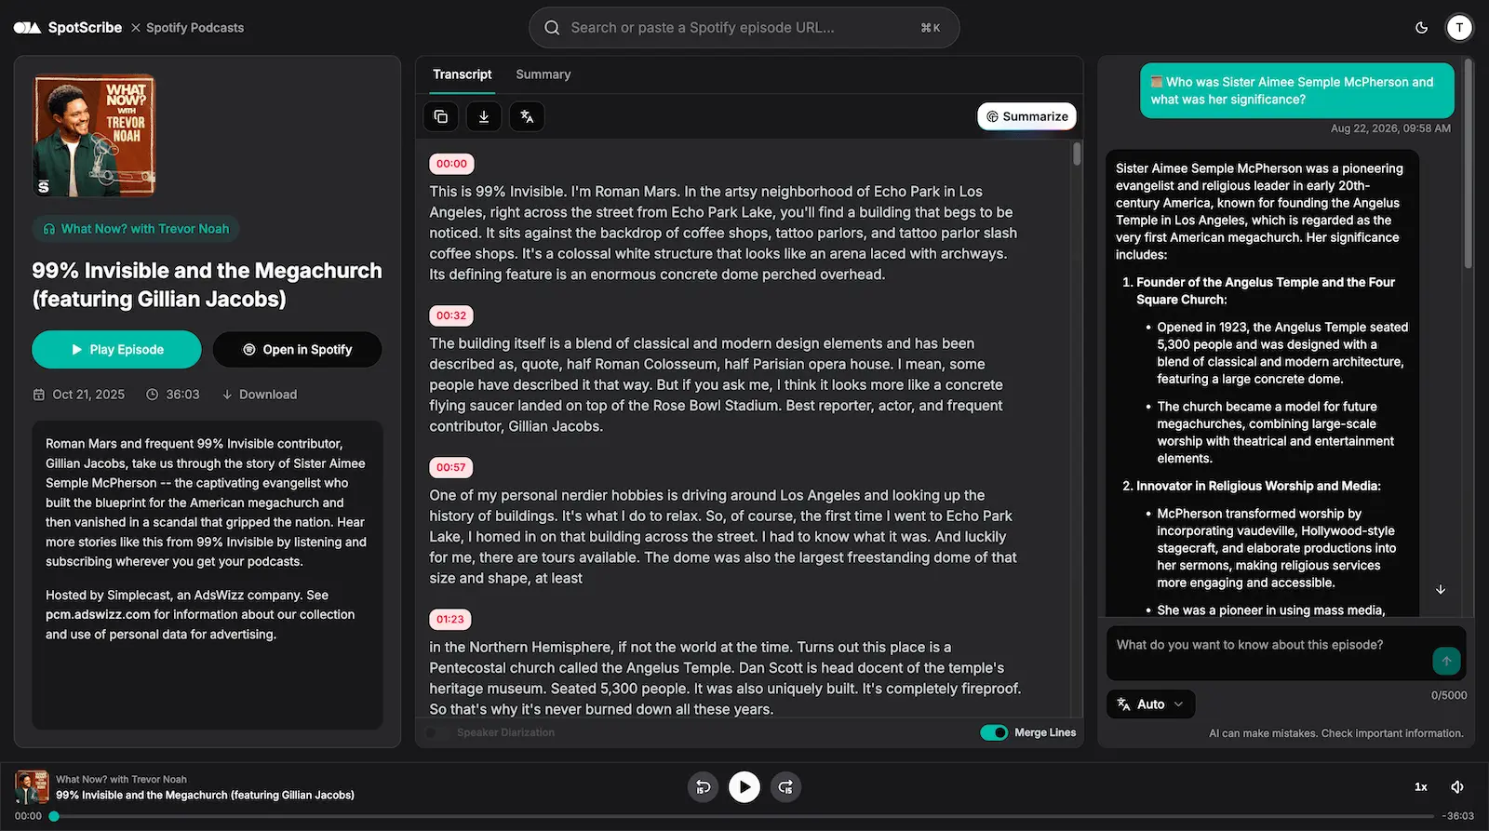This screenshot has height=831, width=1489.
Task: Click headphones icon in show badge
Action: click(49, 229)
